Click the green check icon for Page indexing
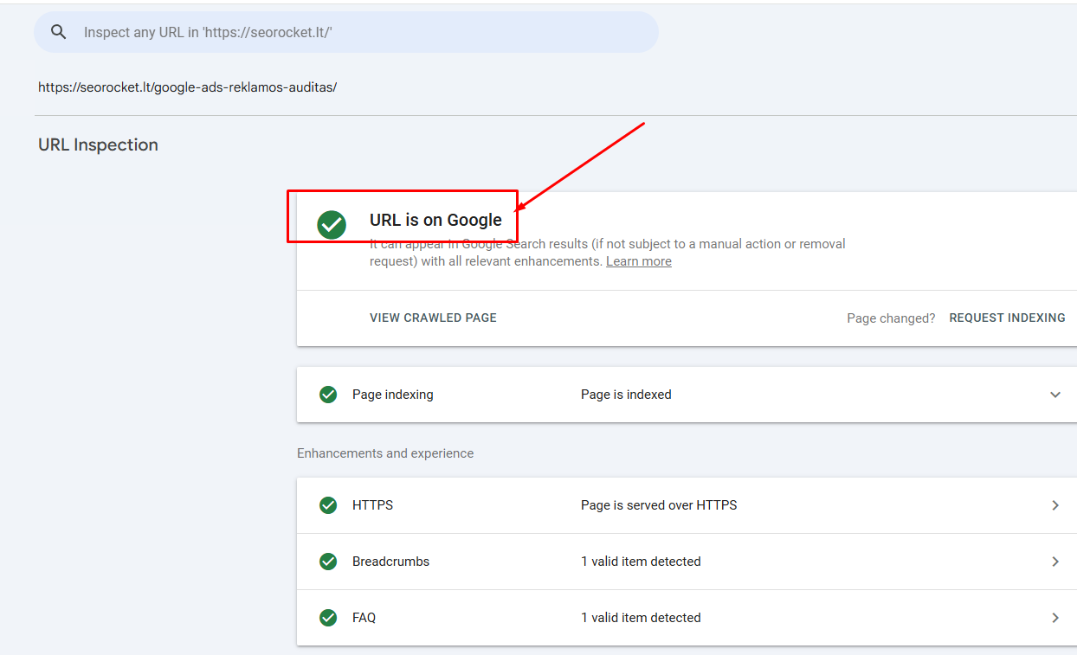The width and height of the screenshot is (1077, 655). click(328, 395)
